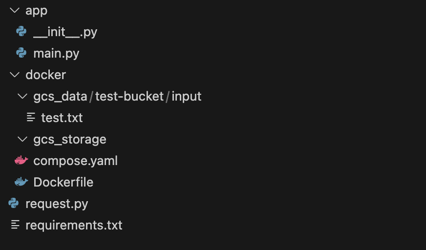Click the test-bucket path segment
Image resolution: width=426 pixels, height=250 pixels.
[x=129, y=96]
